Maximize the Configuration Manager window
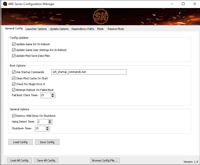This screenshot has height=165, width=200. 183,4
